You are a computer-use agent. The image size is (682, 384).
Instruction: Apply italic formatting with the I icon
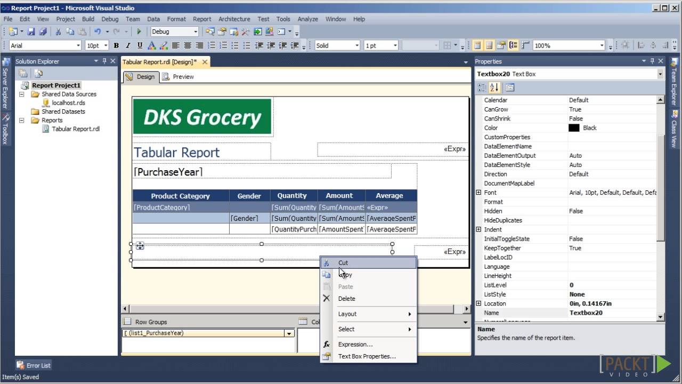click(128, 46)
